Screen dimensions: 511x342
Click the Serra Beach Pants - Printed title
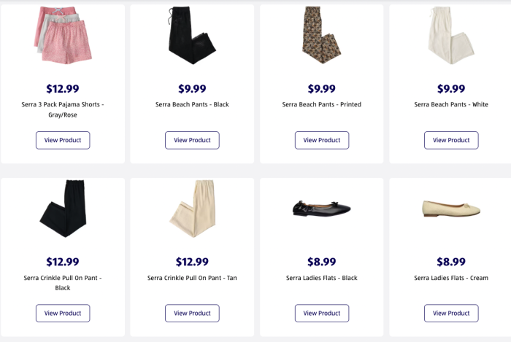322,104
